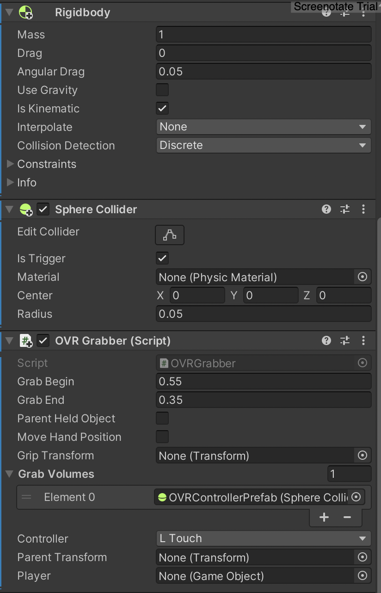Open OVR Grabber three-dot context menu
Image resolution: width=381 pixels, height=593 pixels.
[x=363, y=341]
